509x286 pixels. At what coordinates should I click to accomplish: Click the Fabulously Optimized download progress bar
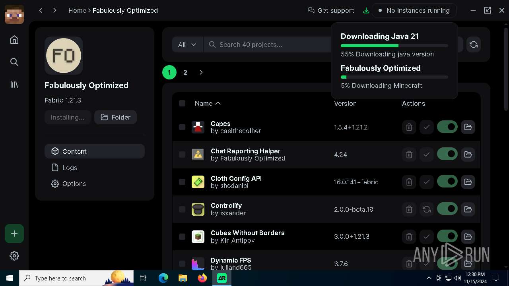tap(394, 77)
